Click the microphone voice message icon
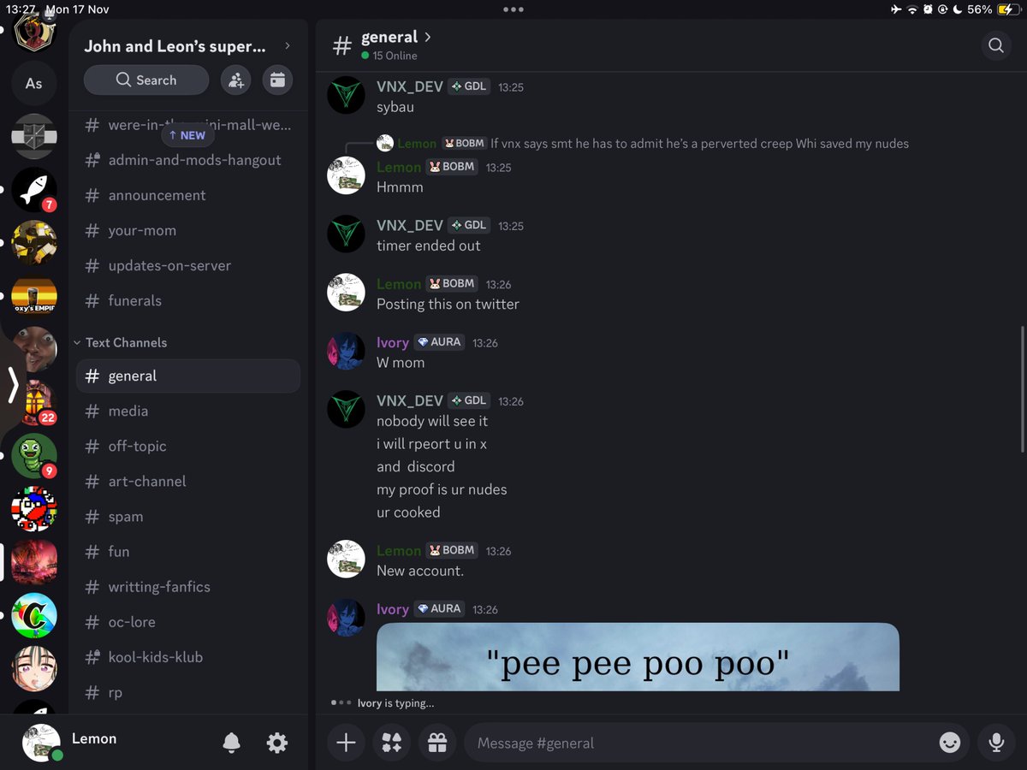The image size is (1027, 770). tap(996, 743)
